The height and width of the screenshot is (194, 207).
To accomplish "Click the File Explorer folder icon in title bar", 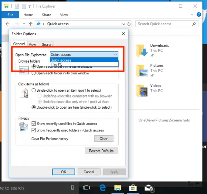I will (7, 6).
